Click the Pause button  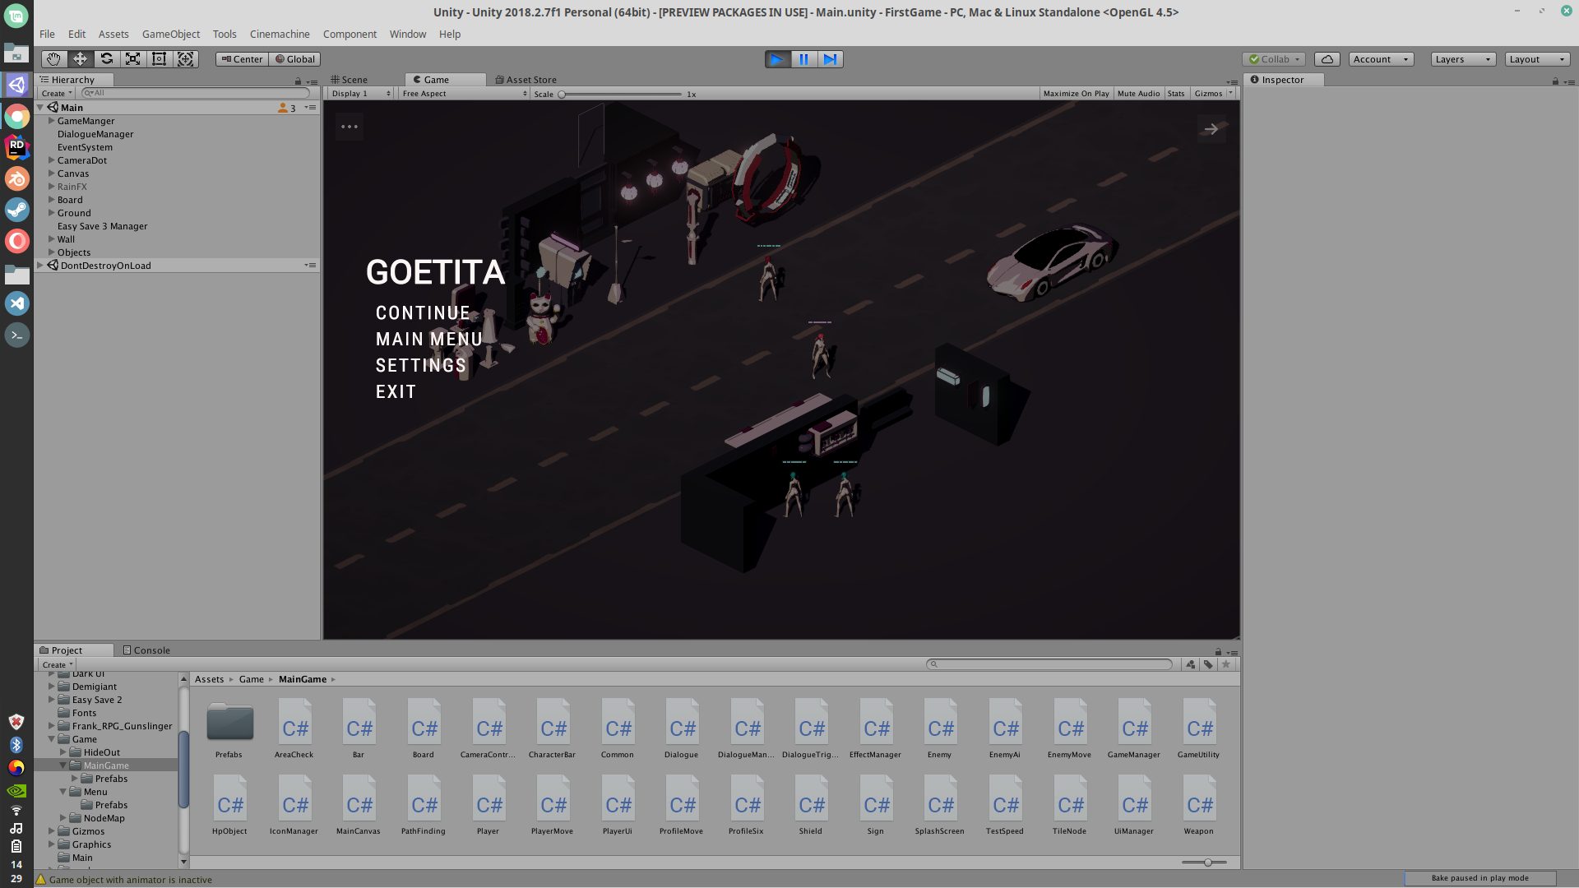(x=803, y=59)
